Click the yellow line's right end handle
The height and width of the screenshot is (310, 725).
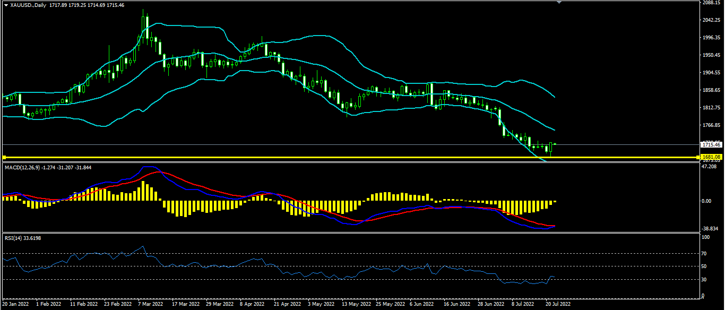coord(697,157)
